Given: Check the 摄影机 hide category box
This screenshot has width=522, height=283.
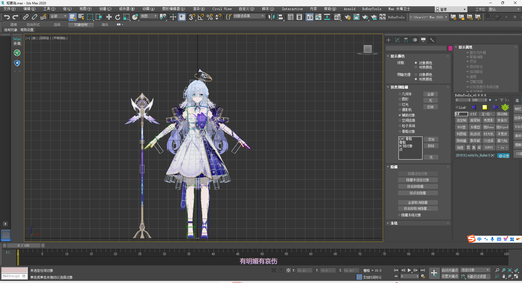Looking at the screenshot, I should click(400, 110).
